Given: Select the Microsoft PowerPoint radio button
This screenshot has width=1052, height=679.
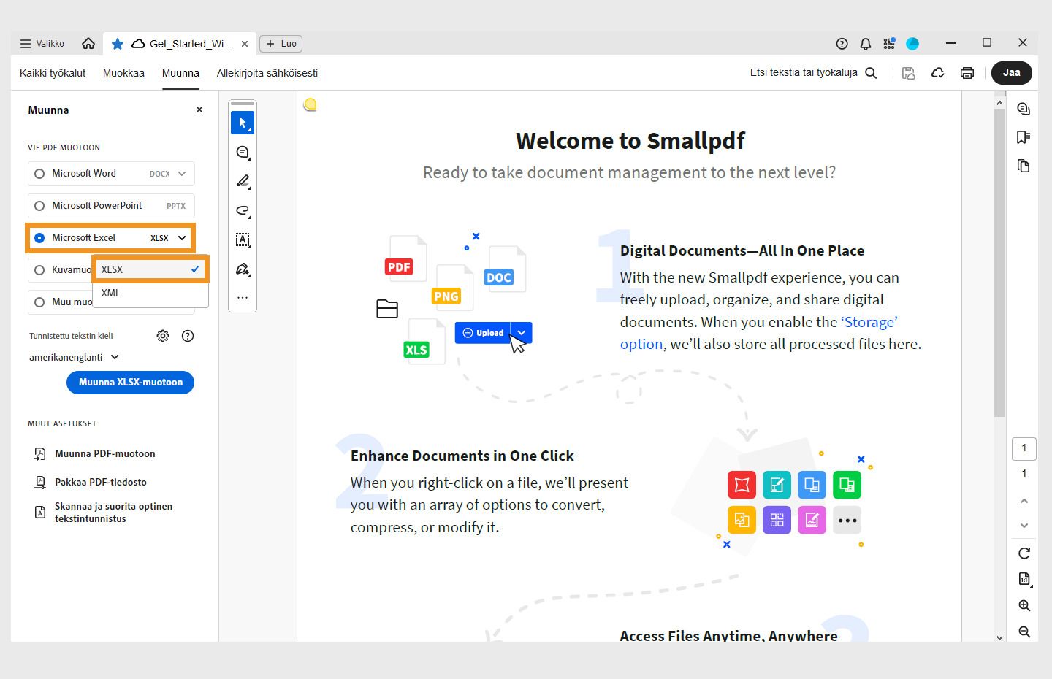Looking at the screenshot, I should 39,206.
